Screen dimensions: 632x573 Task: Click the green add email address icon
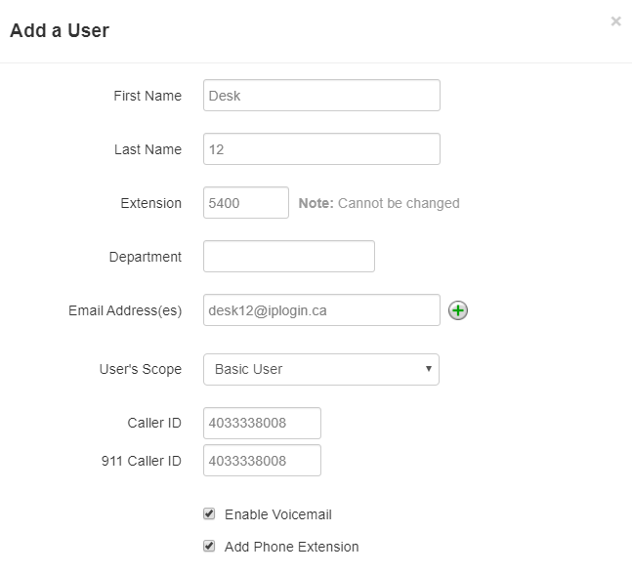coord(458,310)
